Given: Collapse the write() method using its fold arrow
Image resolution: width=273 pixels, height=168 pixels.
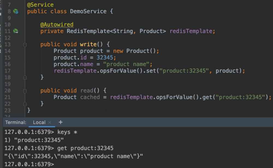Looking at the screenshot, I should (x=25, y=44).
